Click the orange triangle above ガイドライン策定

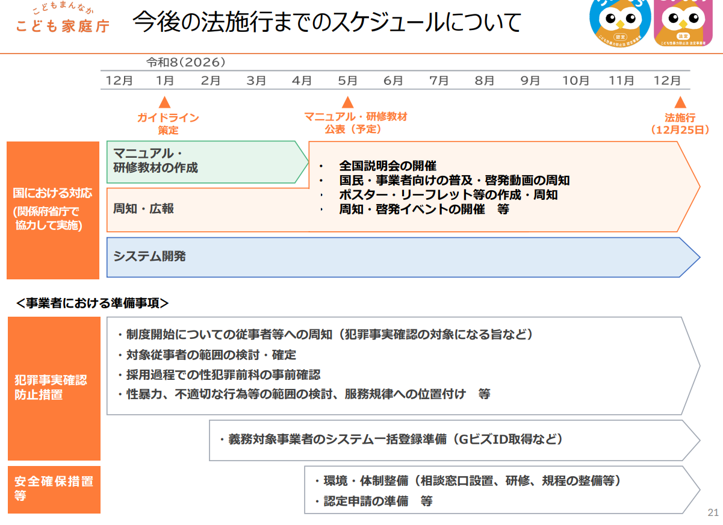tap(165, 102)
